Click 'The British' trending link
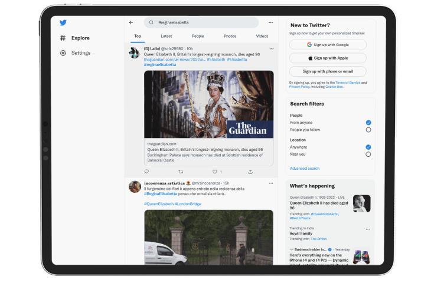This screenshot has width=421, height=283. (x=318, y=239)
